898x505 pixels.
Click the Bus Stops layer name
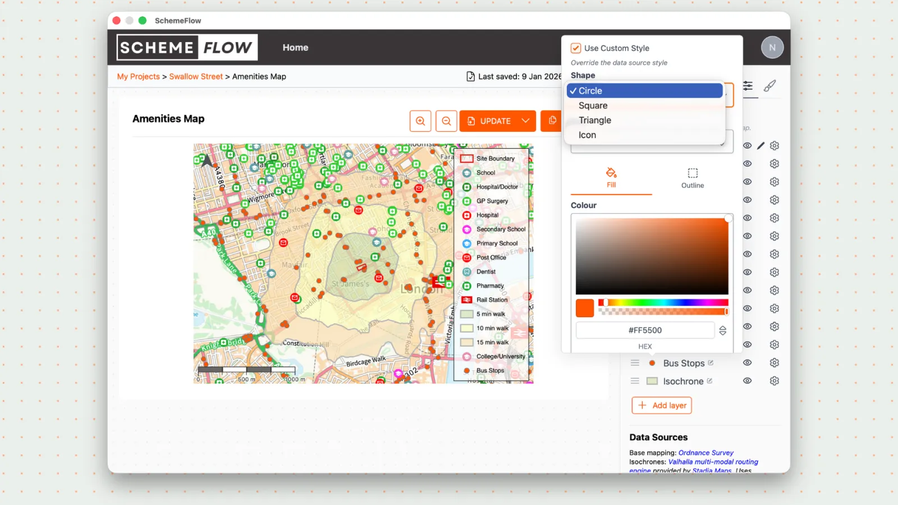pyautogui.click(x=684, y=363)
